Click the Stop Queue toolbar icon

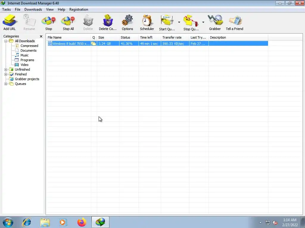(x=191, y=20)
